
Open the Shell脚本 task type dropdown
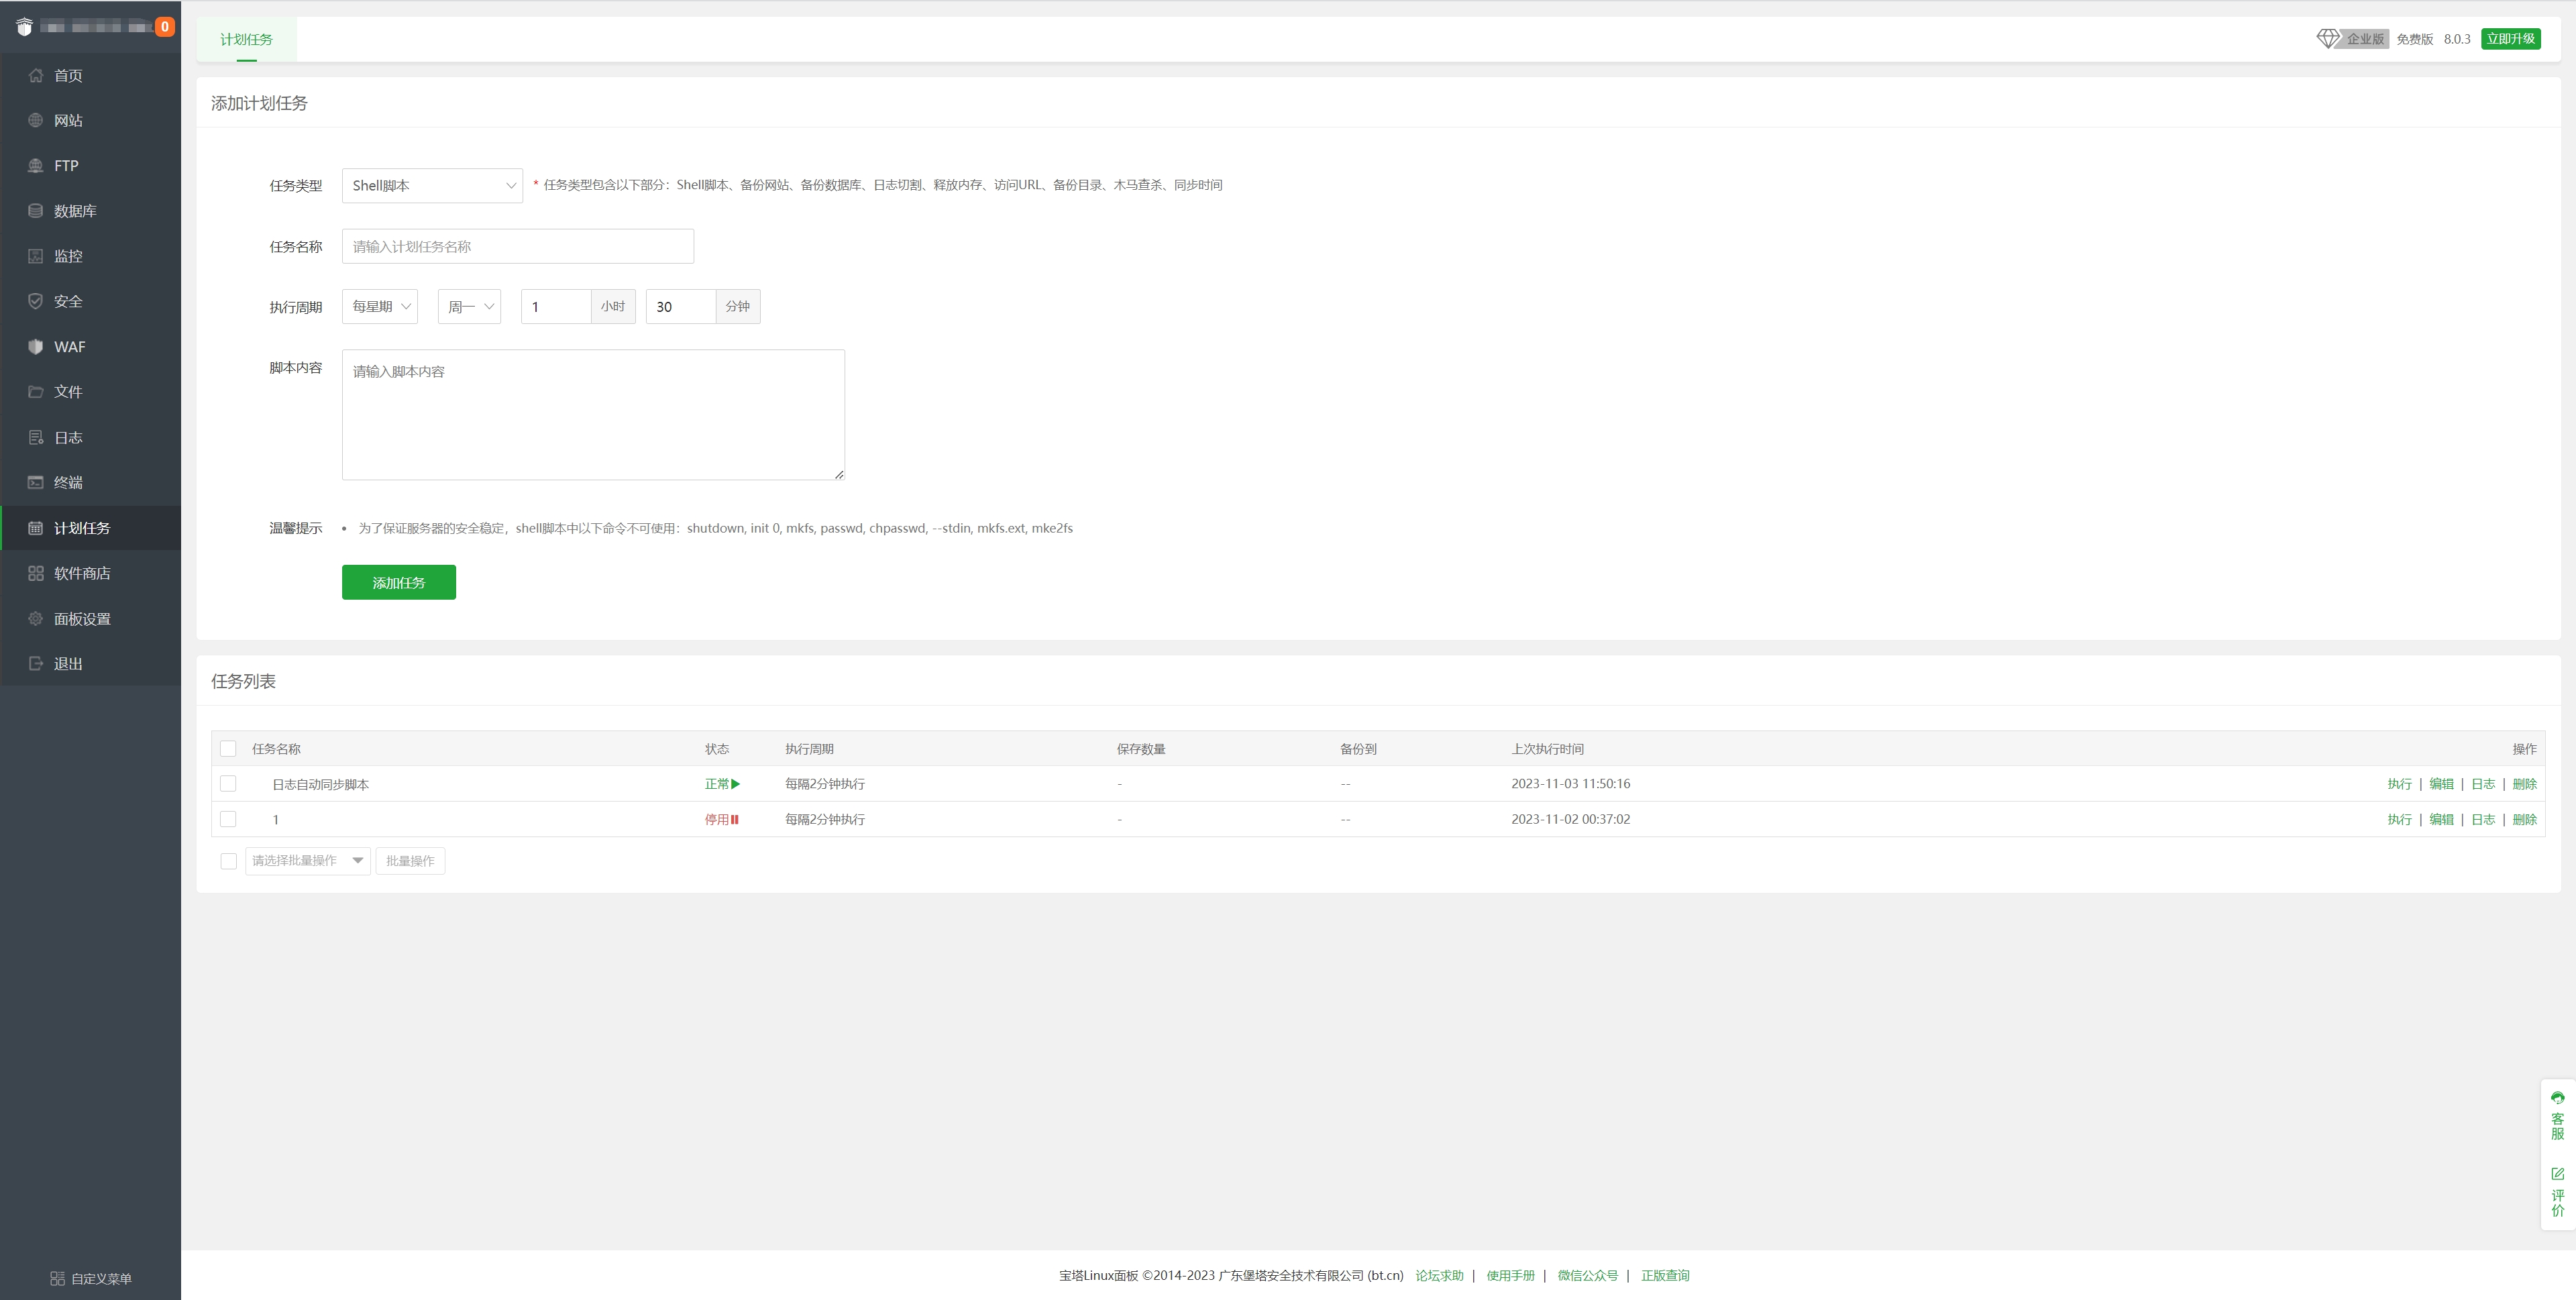(432, 186)
